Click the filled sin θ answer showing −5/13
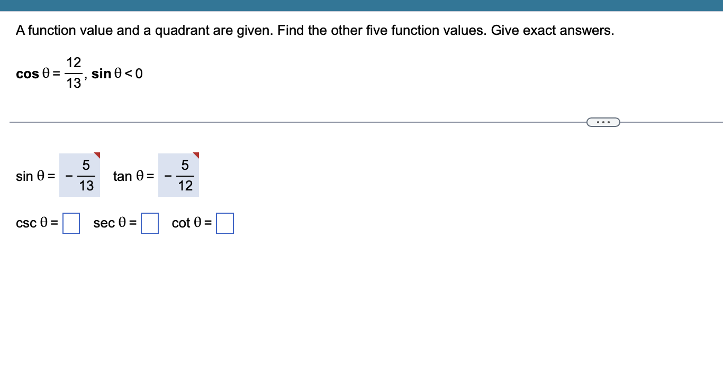Image resolution: width=723 pixels, height=383 pixels. 79,175
